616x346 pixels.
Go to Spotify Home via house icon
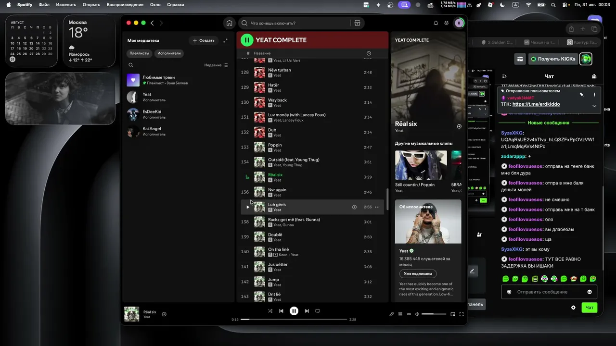(230, 23)
